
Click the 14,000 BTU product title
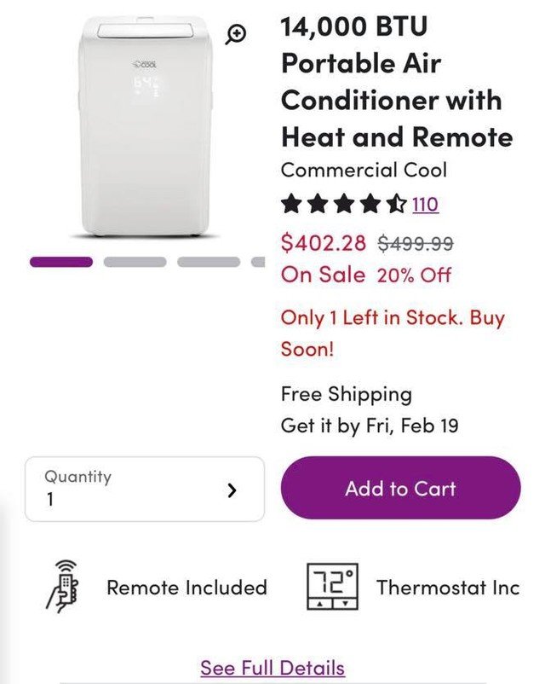click(397, 81)
